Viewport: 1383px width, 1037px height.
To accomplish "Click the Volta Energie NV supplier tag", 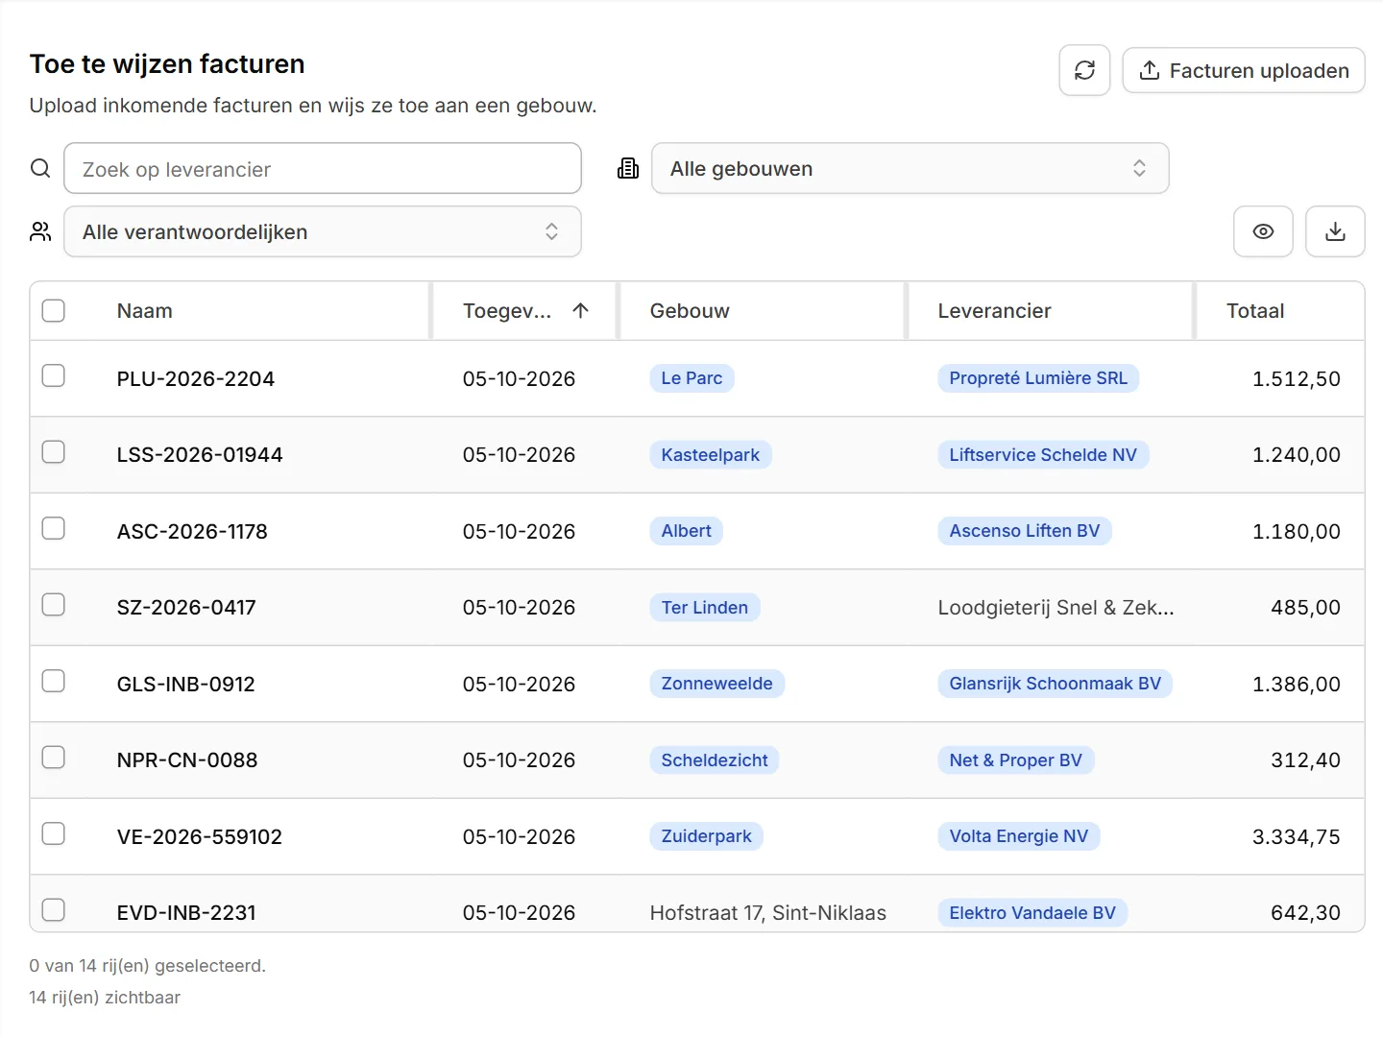I will pos(1019,836).
